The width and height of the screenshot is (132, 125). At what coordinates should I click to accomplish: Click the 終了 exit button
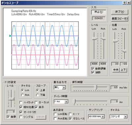pos(119,12)
